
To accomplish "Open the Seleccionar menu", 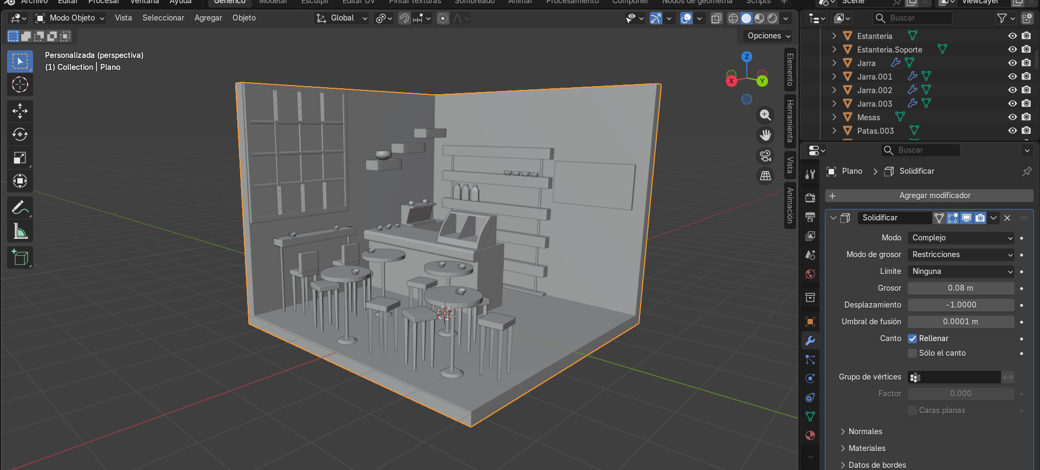I will pyautogui.click(x=163, y=18).
